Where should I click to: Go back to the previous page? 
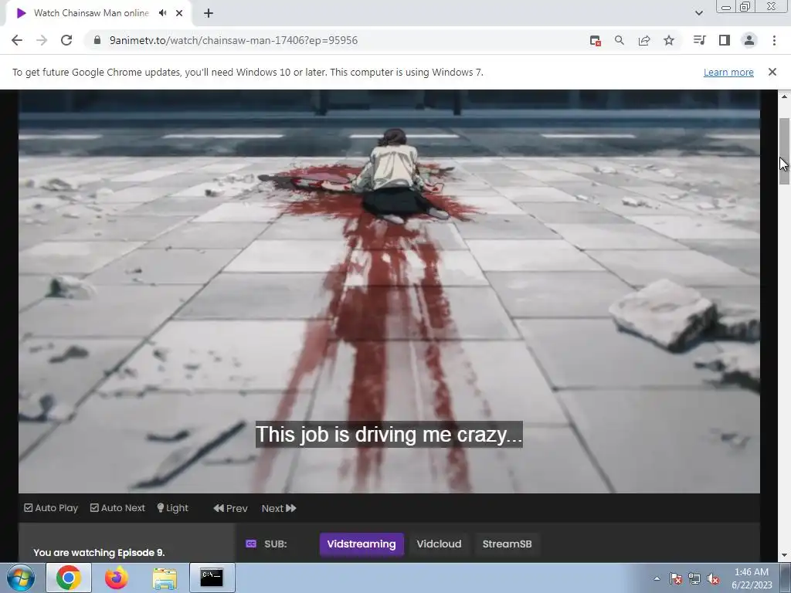pyautogui.click(x=17, y=40)
